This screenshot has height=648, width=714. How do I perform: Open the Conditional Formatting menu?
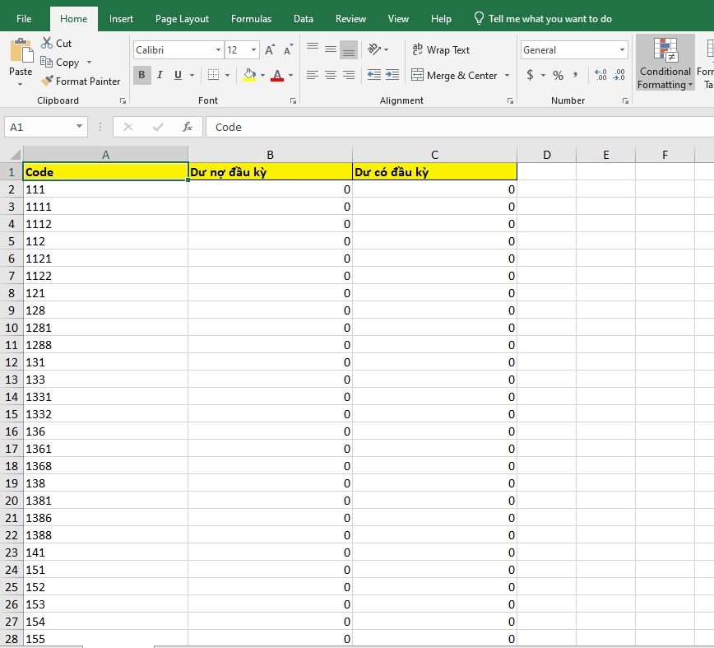tap(665, 63)
